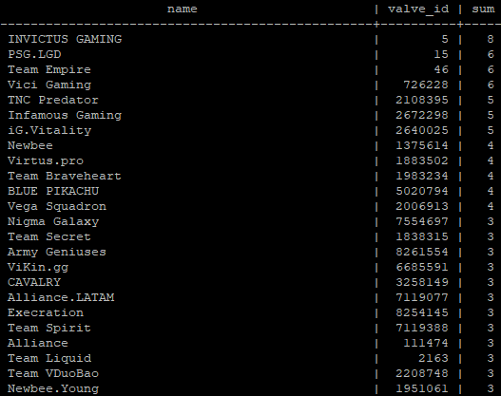Viewport: 501px width, 396px height.
Task: Select TNC Predator team name
Action: click(x=53, y=100)
